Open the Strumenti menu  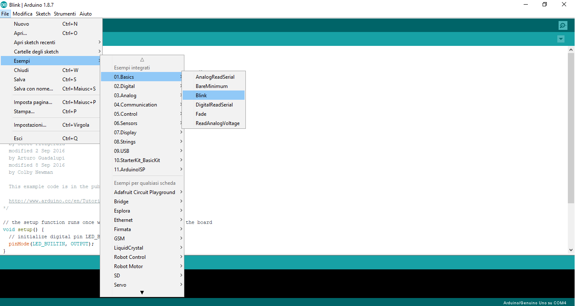pyautogui.click(x=65, y=14)
